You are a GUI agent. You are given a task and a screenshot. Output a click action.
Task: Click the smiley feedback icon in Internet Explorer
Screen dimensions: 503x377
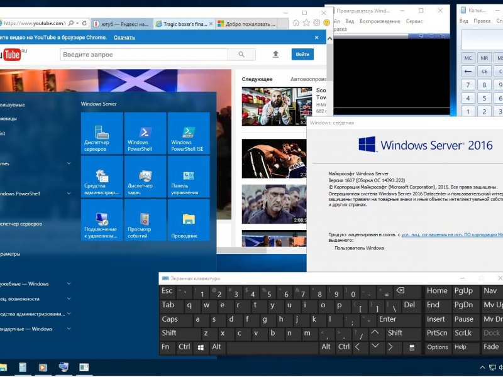coord(326,23)
